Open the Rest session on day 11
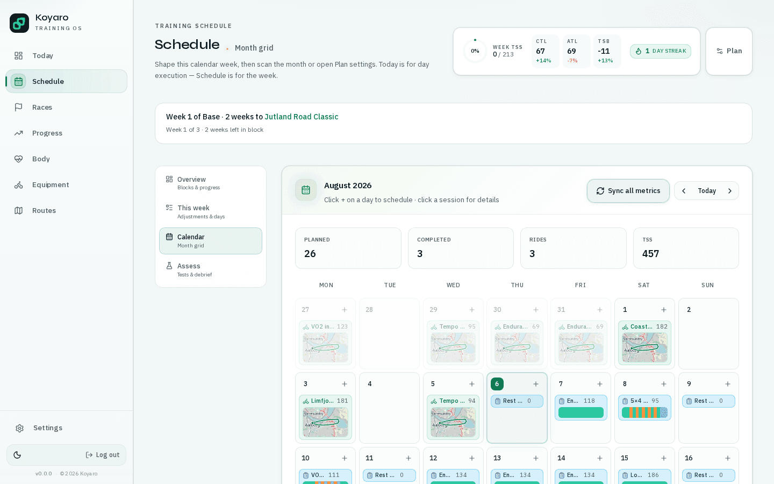The height and width of the screenshot is (484, 774). (x=390, y=475)
